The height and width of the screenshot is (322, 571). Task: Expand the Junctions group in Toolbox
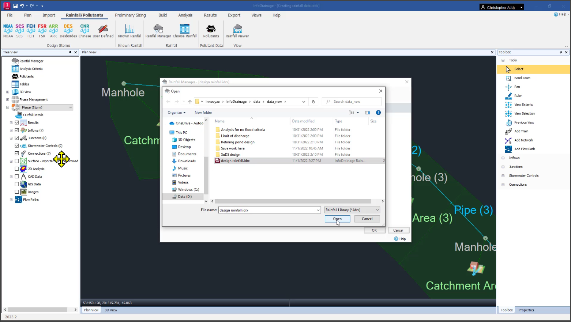click(x=503, y=167)
